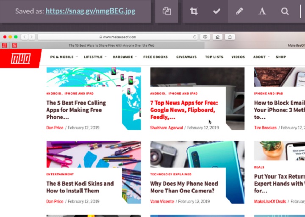Click the copy link icon
The width and height of the screenshot is (305, 217).
(x=166, y=11)
